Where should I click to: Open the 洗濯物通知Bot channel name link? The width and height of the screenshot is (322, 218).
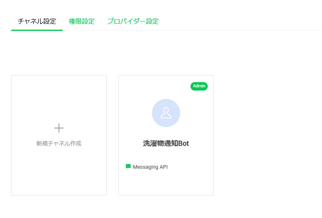pos(166,143)
